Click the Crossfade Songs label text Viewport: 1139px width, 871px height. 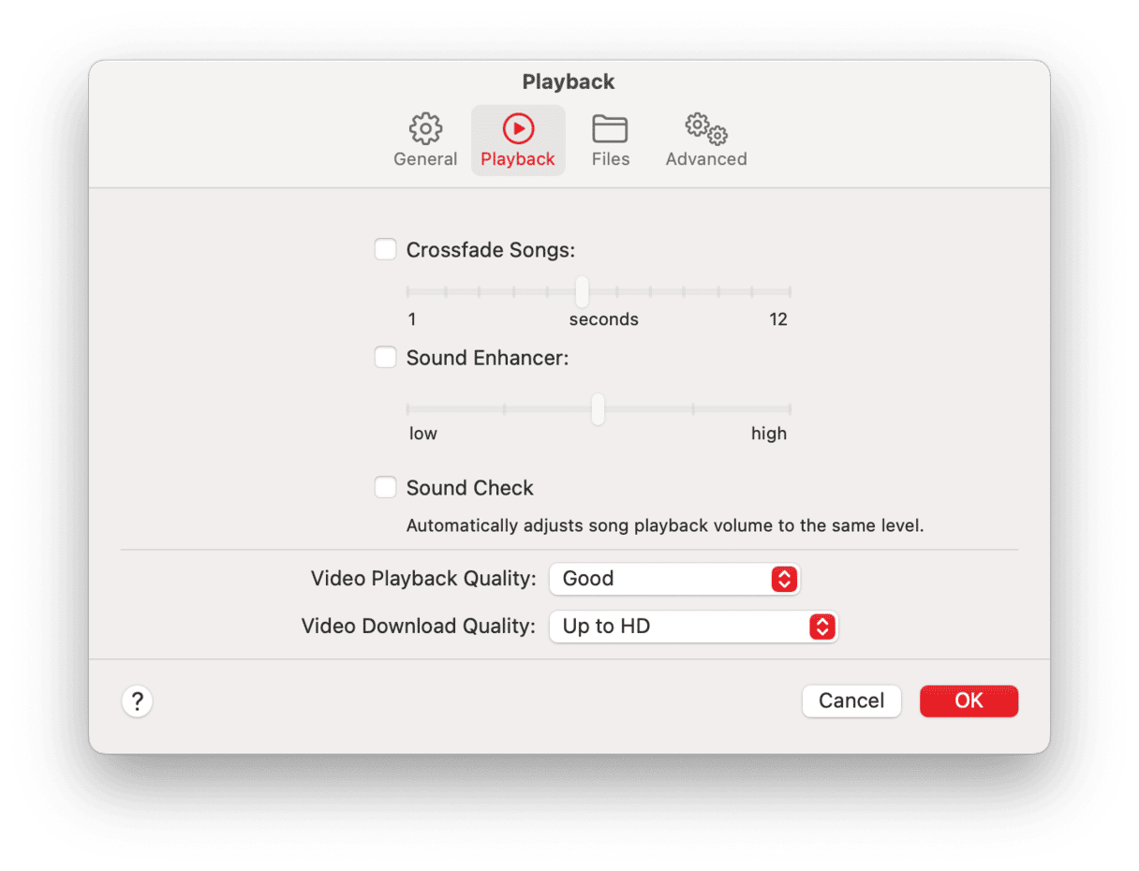pyautogui.click(x=491, y=250)
